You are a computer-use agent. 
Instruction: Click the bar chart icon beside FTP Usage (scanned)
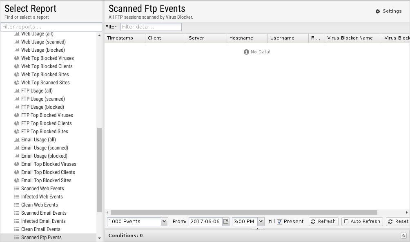16,99
